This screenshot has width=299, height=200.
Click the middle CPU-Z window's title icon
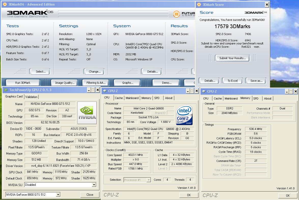105,91
